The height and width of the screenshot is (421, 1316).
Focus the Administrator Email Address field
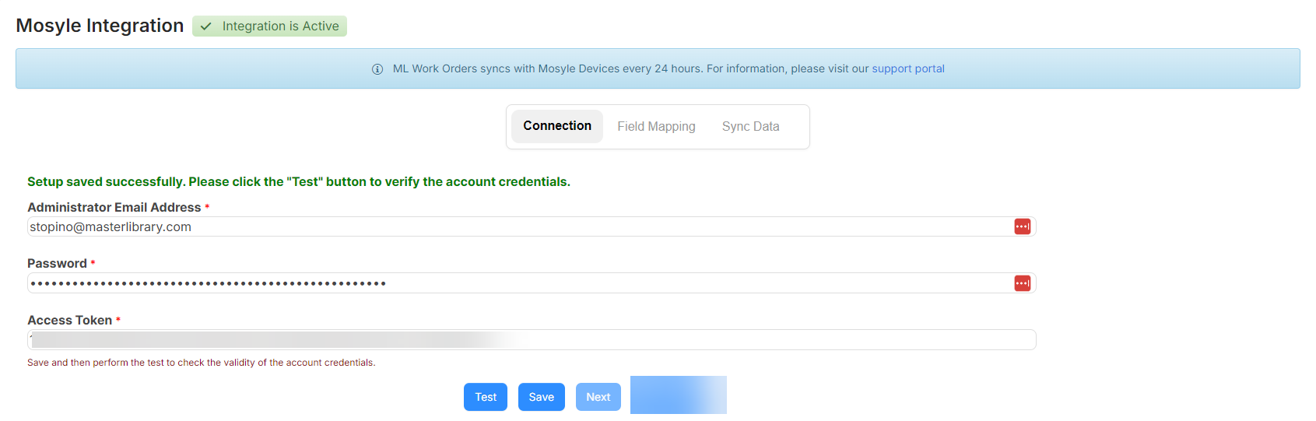coord(532,226)
